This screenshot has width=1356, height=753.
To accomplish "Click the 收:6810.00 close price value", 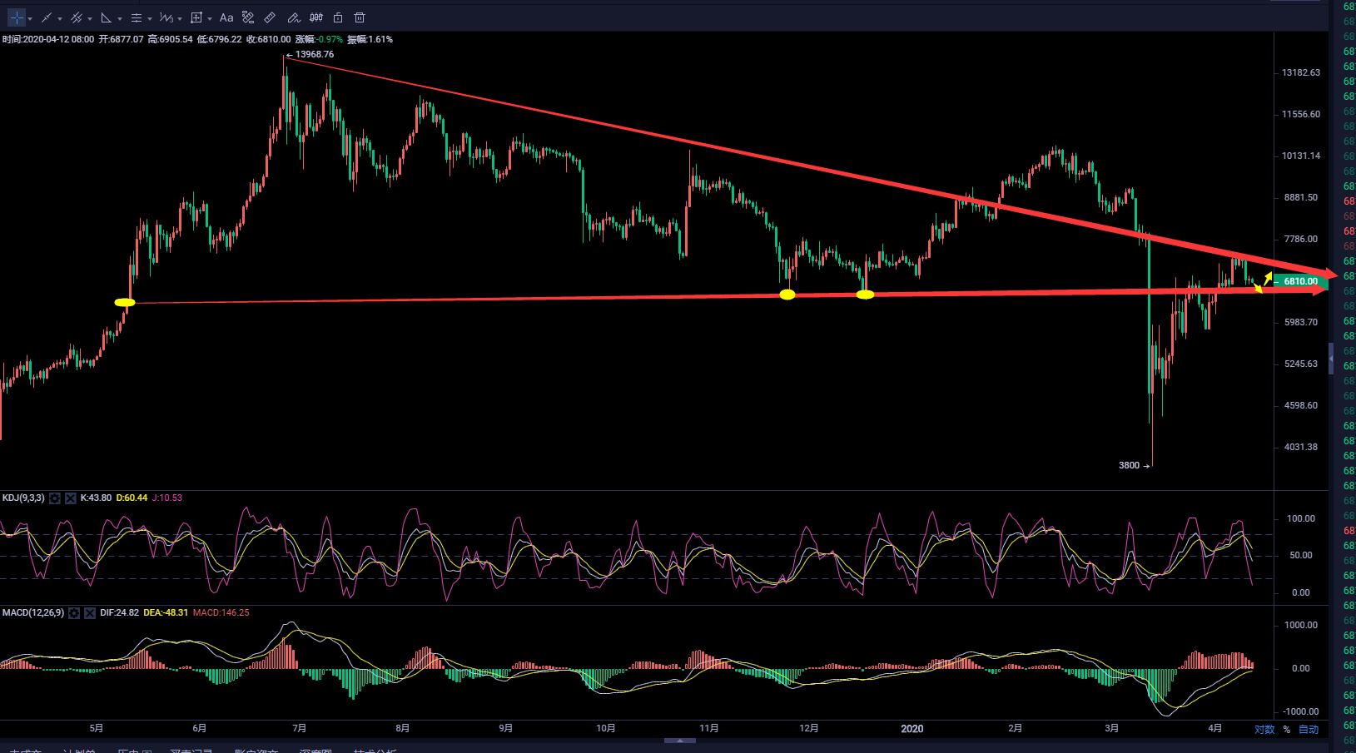I will click(269, 40).
